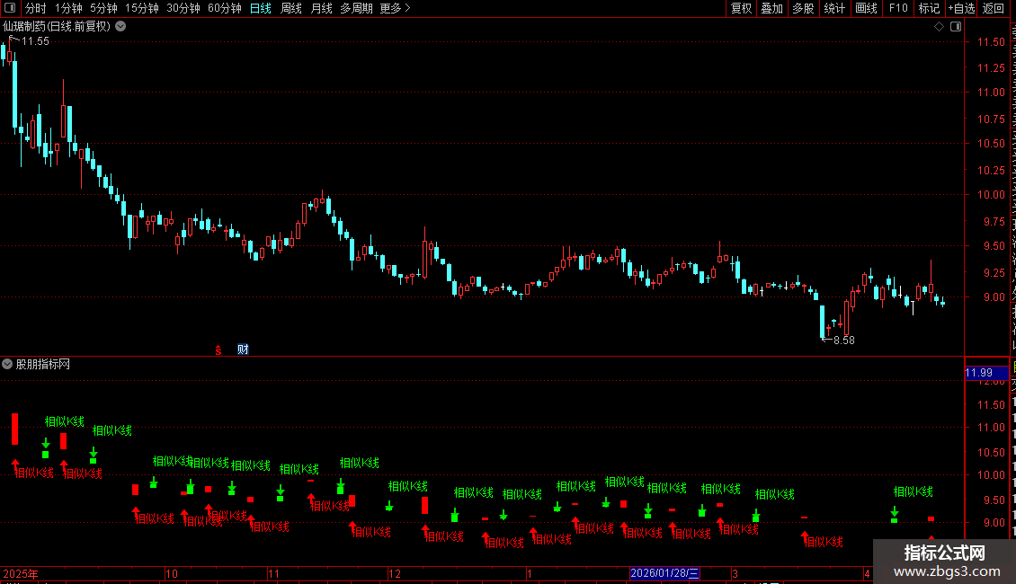The height and width of the screenshot is (584, 1016).
Task: Click the 8.58 low price label
Action: pos(843,341)
